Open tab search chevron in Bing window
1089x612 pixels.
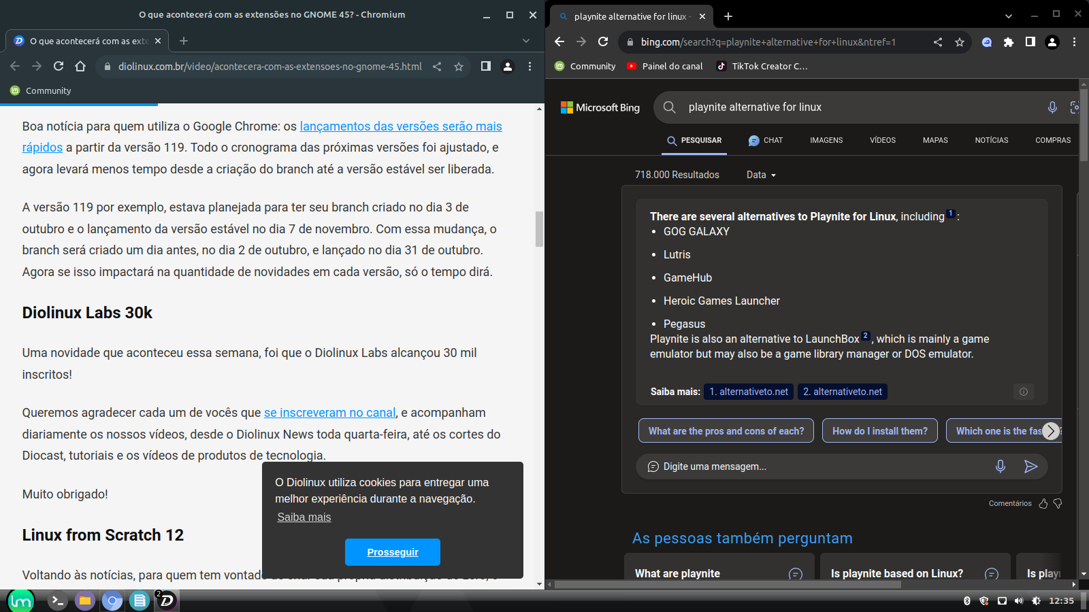pyautogui.click(x=1009, y=16)
